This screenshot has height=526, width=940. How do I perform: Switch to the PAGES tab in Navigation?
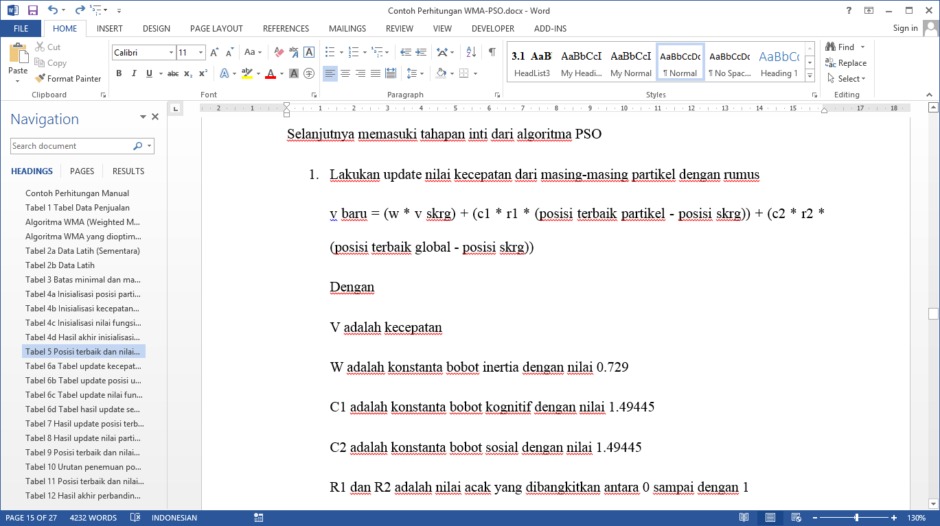point(82,171)
